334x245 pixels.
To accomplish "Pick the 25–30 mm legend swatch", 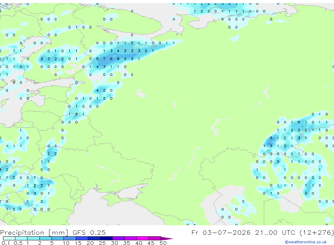I will click(x=106, y=238).
